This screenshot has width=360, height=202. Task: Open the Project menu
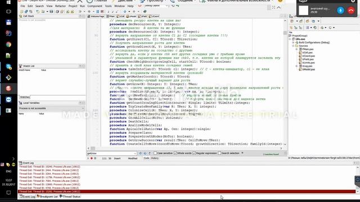(x=73, y=6)
